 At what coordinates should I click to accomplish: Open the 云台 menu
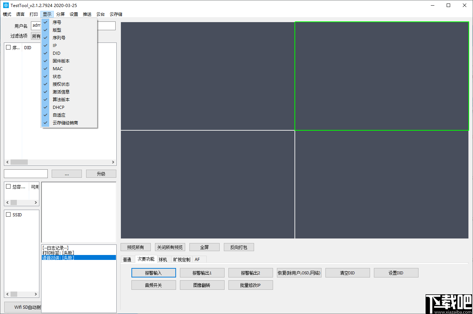(100, 14)
